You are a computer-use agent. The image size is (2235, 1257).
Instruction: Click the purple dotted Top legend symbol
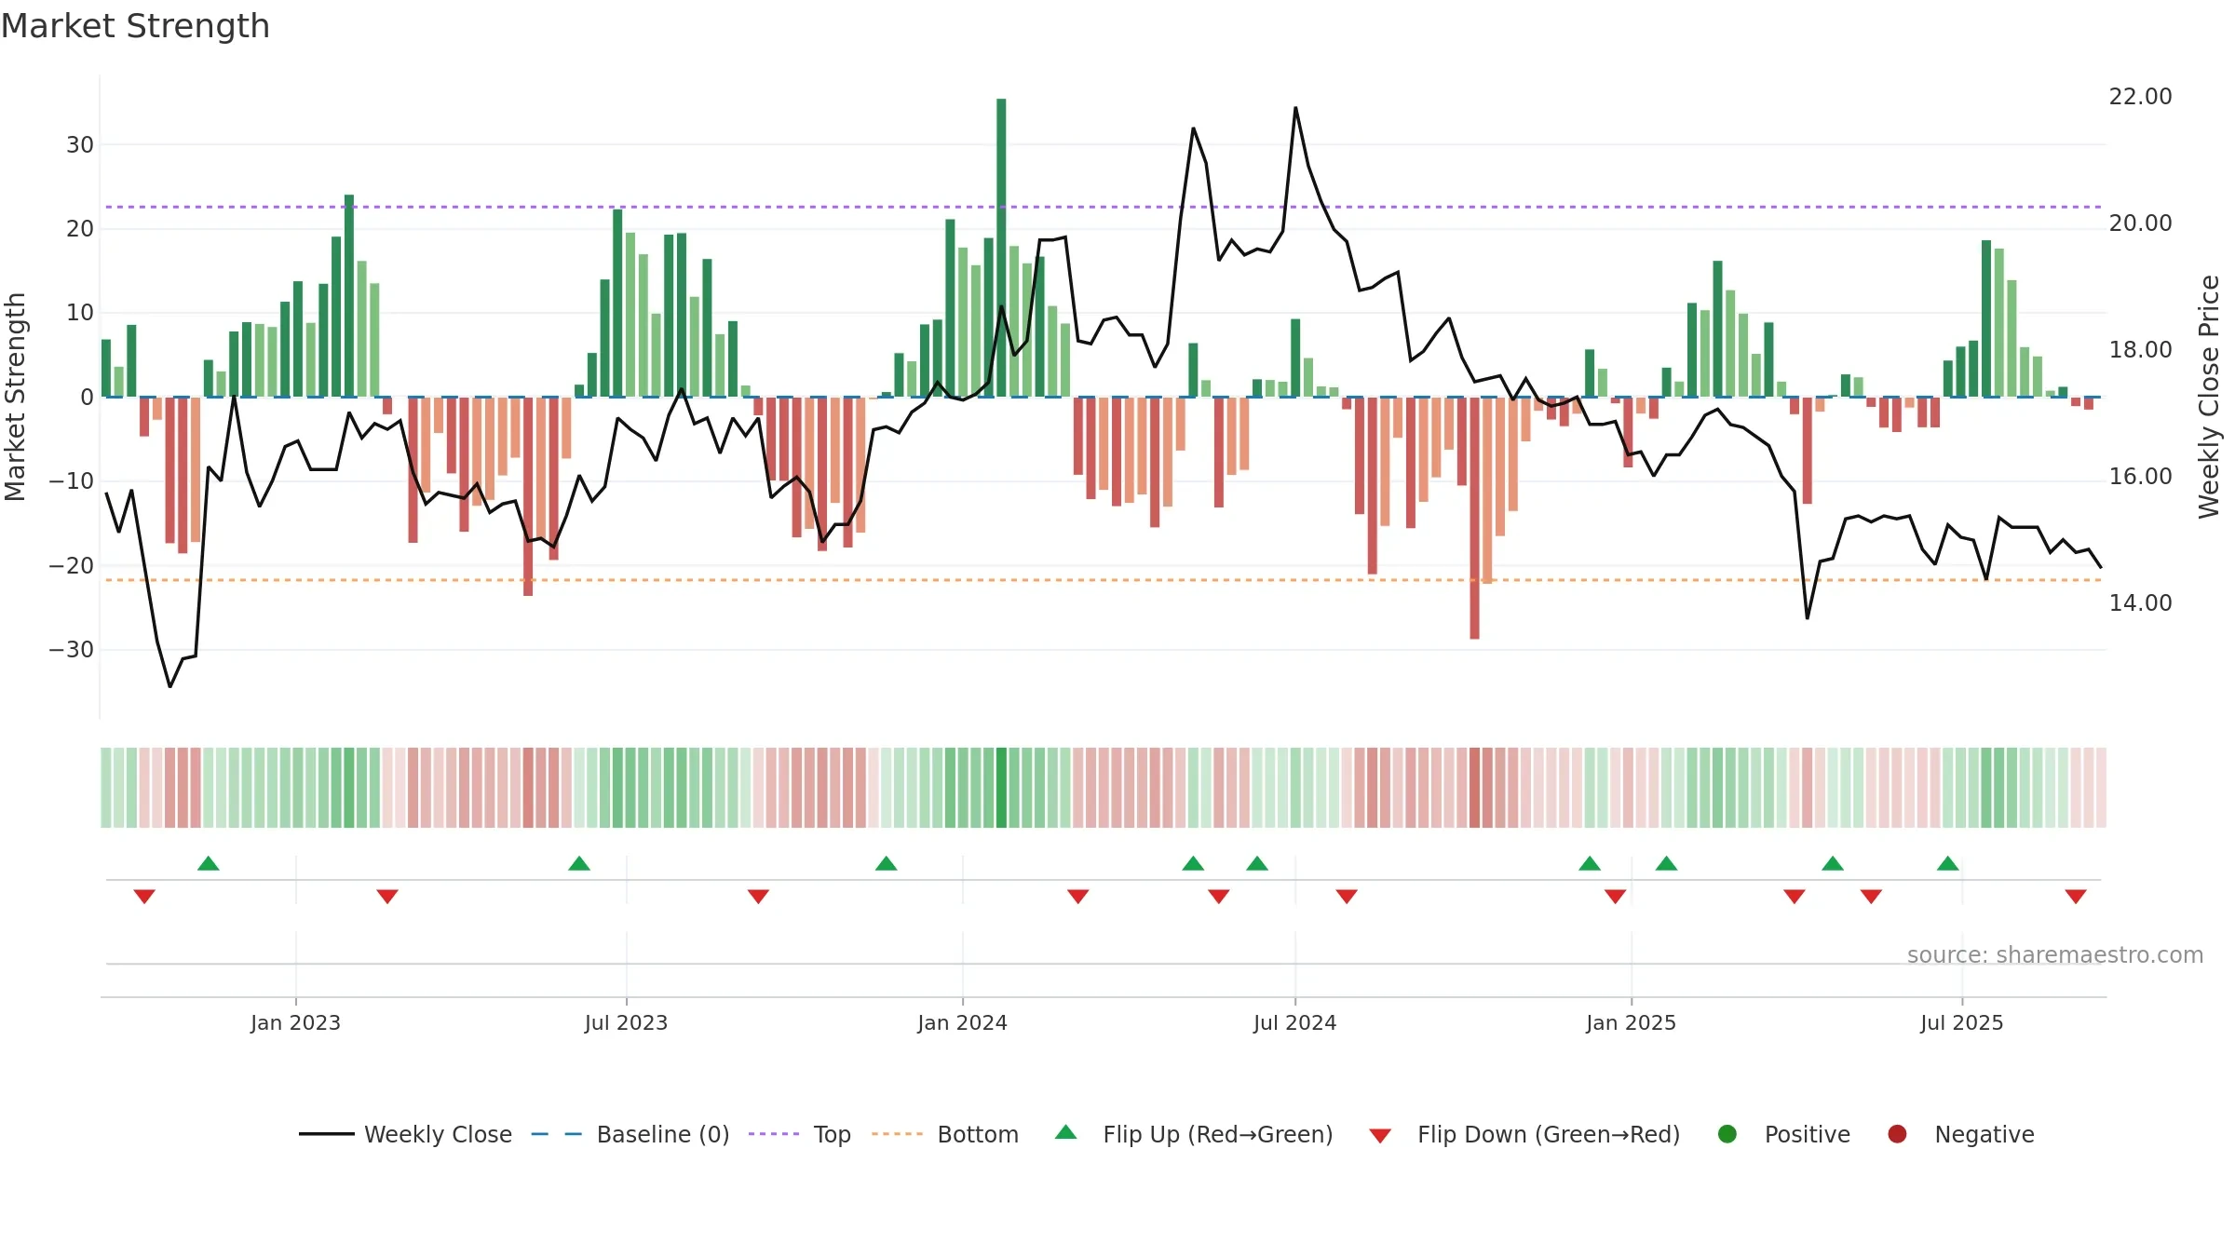pos(774,1134)
